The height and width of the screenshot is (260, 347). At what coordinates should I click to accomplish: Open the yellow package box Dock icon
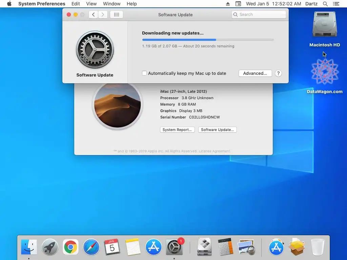297,247
